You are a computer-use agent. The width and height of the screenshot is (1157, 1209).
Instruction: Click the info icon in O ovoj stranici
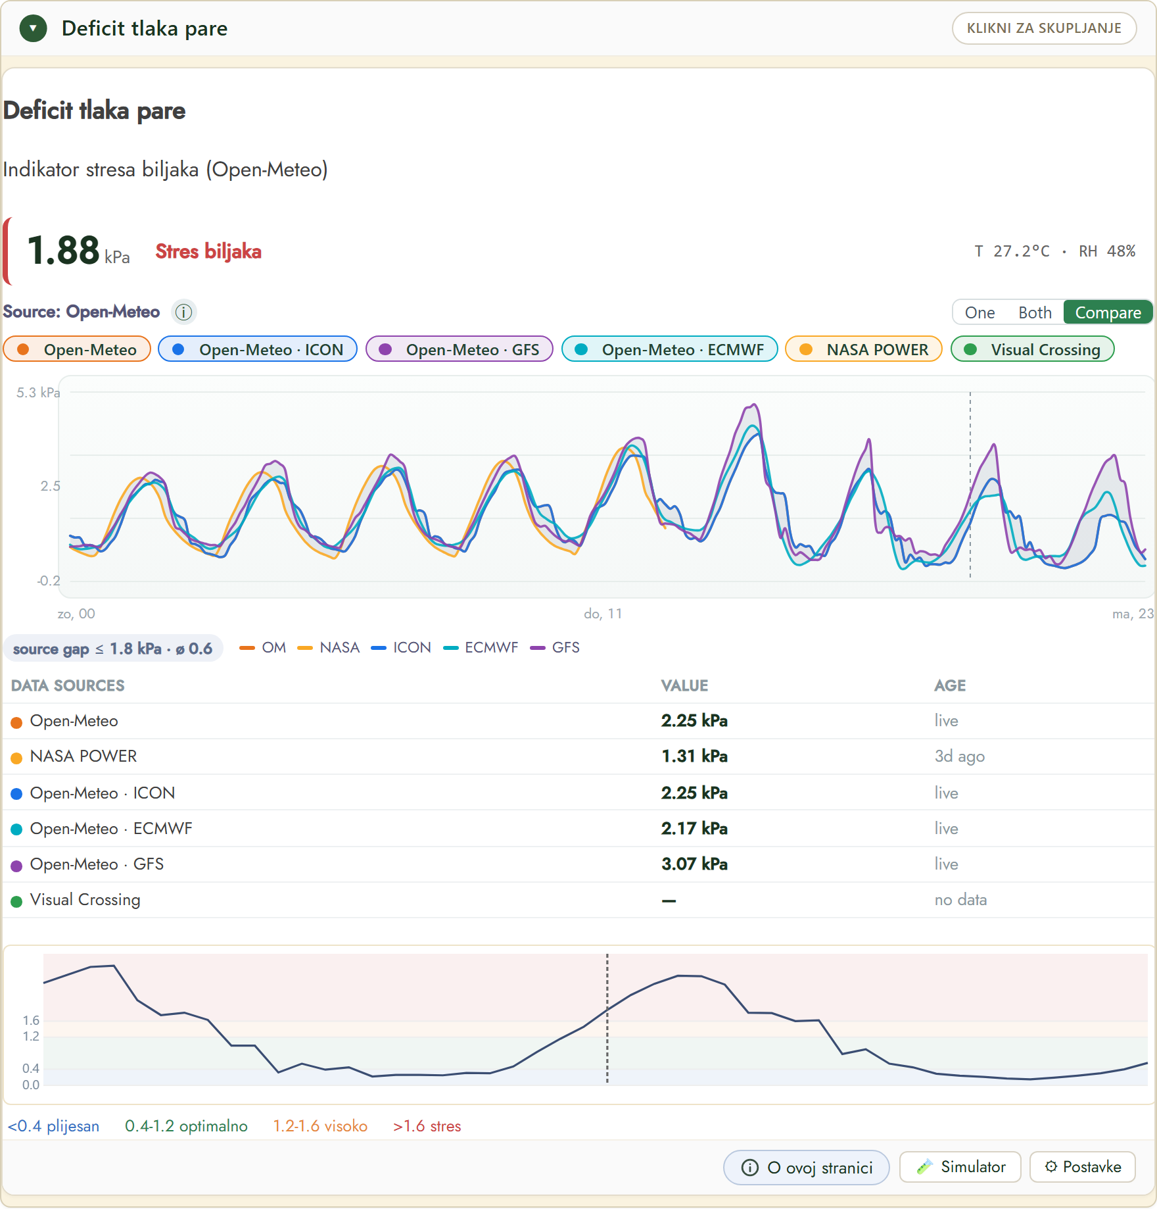(750, 1168)
